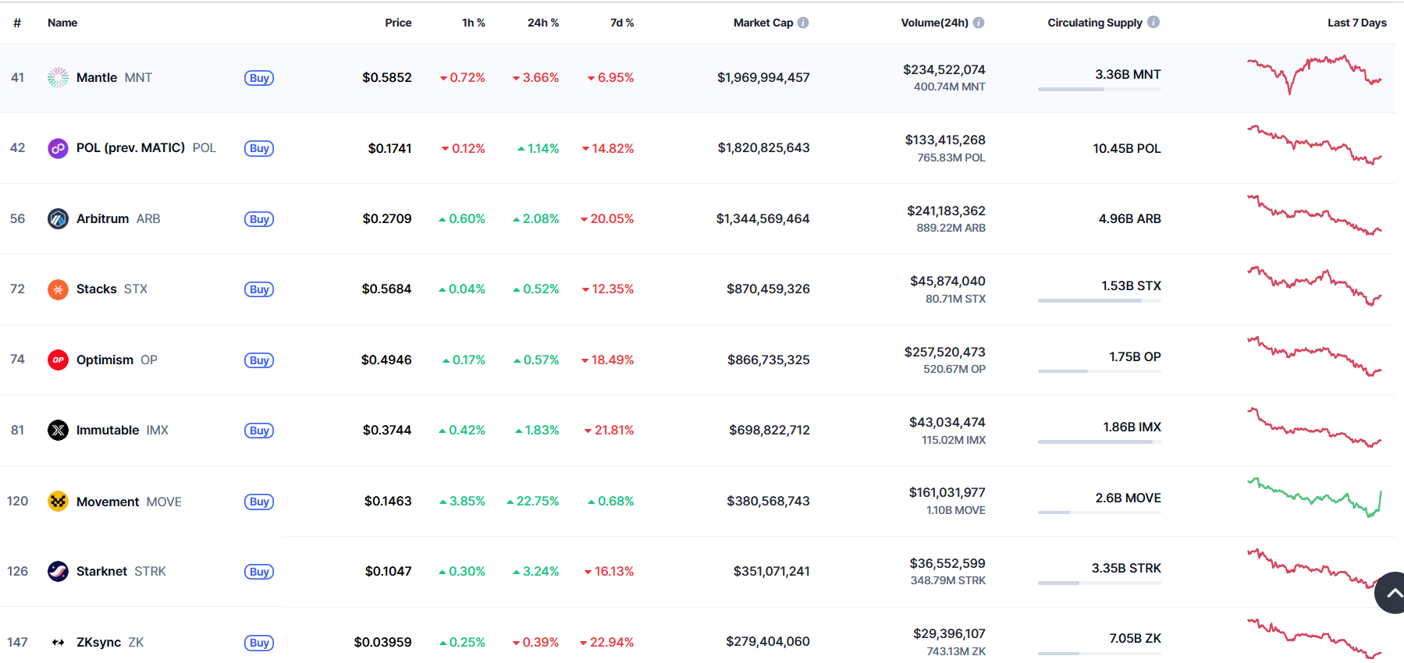Open Mantle 7-day sparkline chart
This screenshot has width=1404, height=663.
(1314, 74)
